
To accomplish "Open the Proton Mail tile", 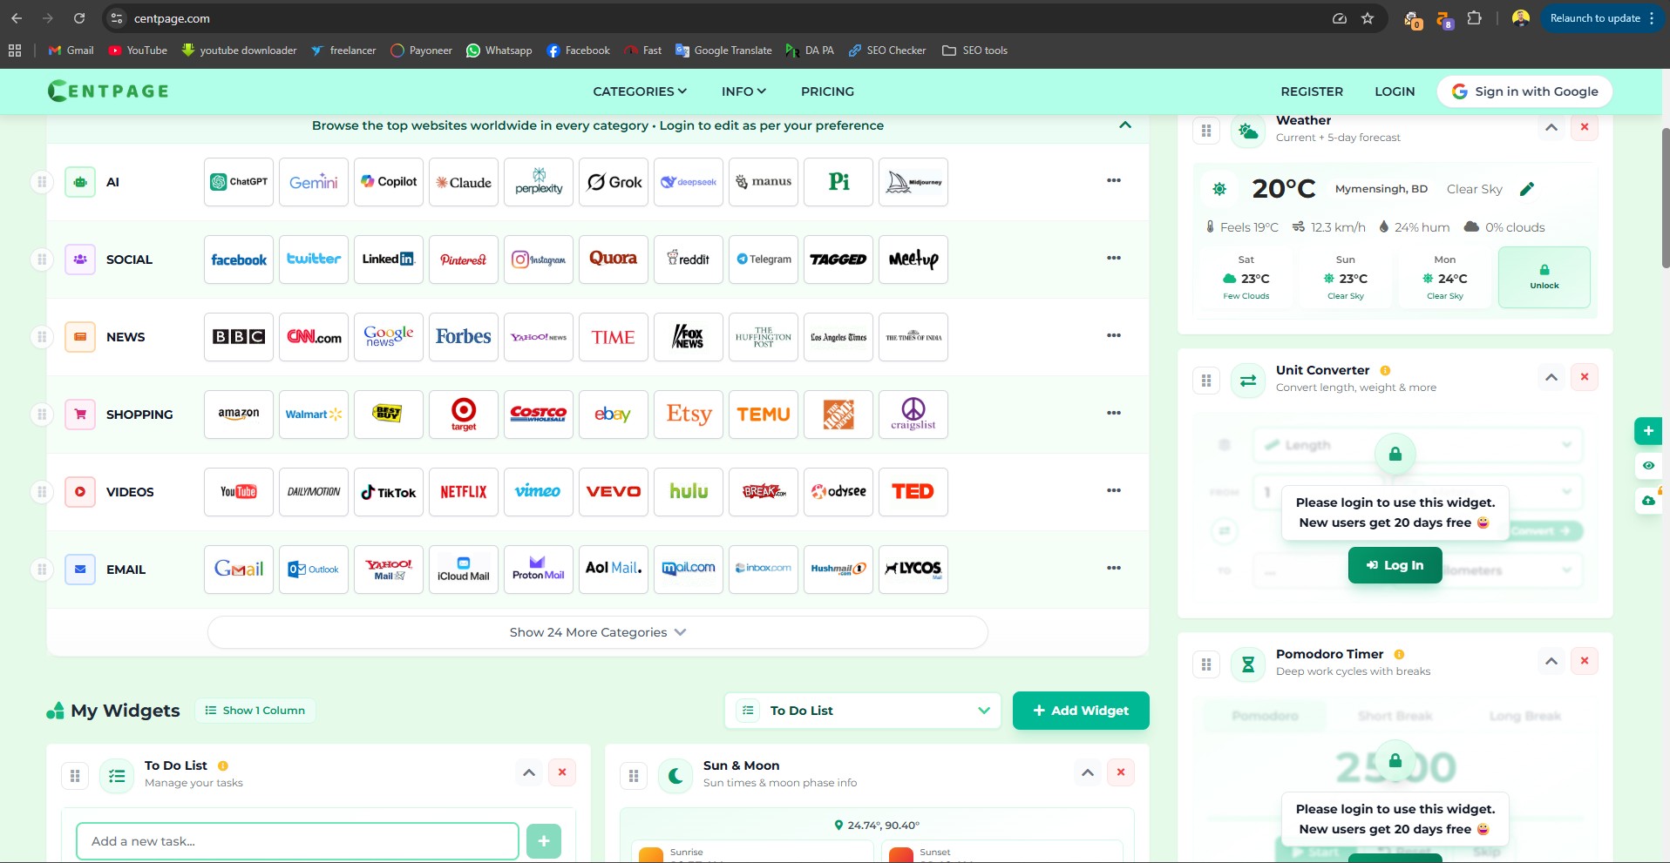I will tap(539, 570).
